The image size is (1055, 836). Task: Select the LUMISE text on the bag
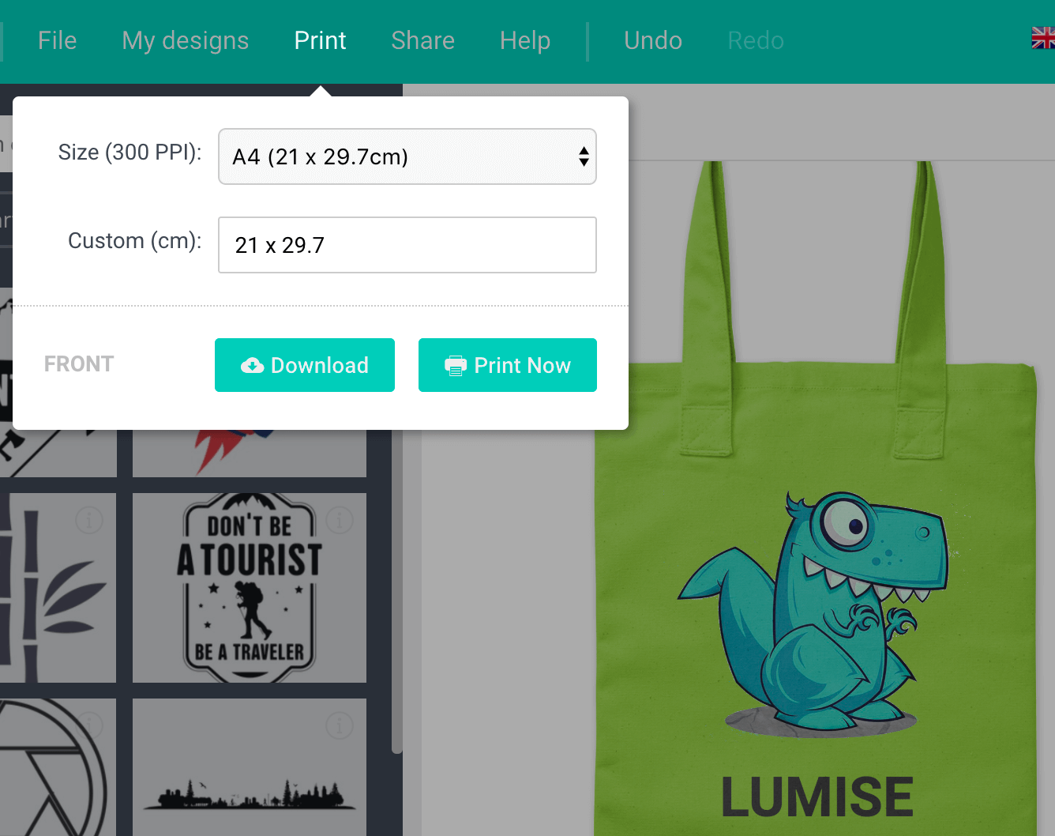click(817, 796)
